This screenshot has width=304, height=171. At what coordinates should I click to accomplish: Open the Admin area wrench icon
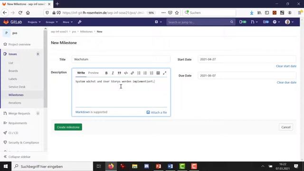[79, 22]
